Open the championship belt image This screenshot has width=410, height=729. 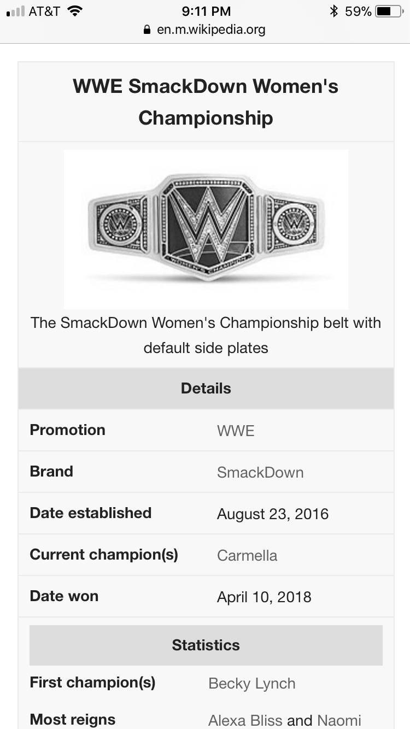[x=206, y=230]
